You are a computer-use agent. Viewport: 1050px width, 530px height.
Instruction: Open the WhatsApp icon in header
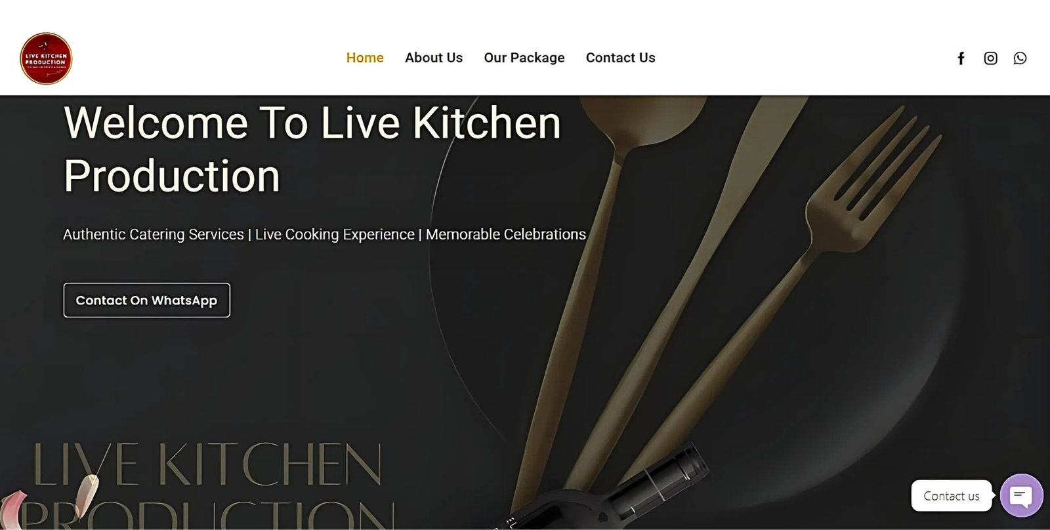pos(1020,58)
